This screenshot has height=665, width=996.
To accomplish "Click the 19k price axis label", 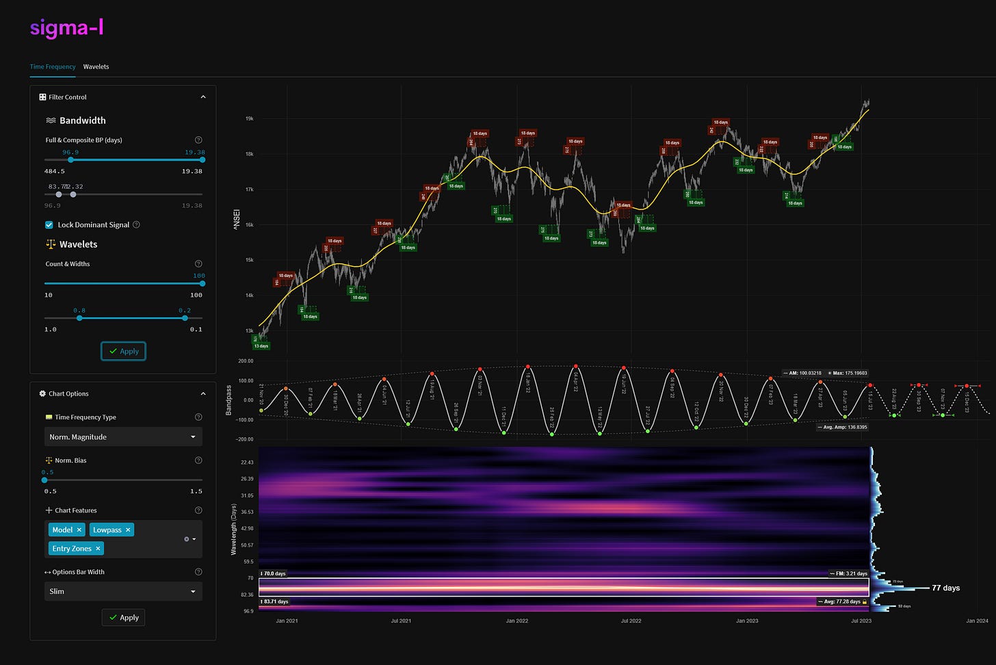I will click(250, 118).
